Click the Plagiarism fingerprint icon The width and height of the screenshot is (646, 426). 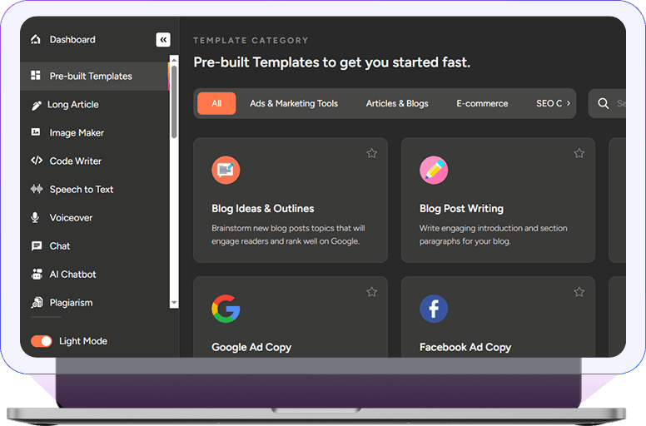pyautogui.click(x=36, y=303)
